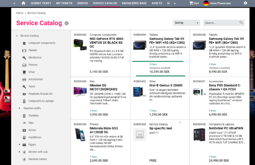This screenshot has height=165, width=255.
Task: Focus the Search input field
Action: click(x=222, y=23)
